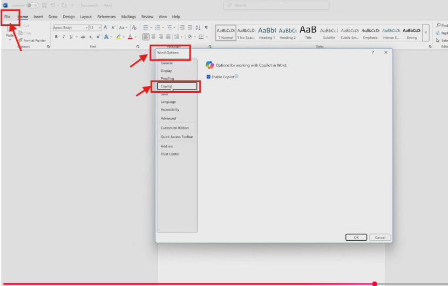Click the Undo arrow icon
The height and width of the screenshot is (286, 448).
point(52,5)
